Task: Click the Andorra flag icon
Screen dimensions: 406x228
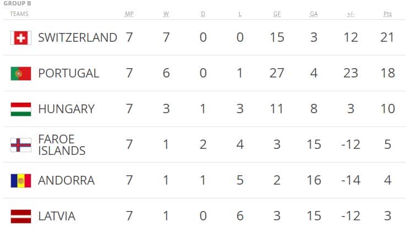Action: tap(21, 181)
